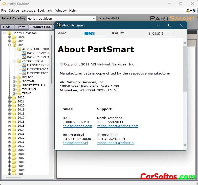Click the About PartSmart dialog title icon
The height and width of the screenshot is (185, 198).
(x=59, y=25)
